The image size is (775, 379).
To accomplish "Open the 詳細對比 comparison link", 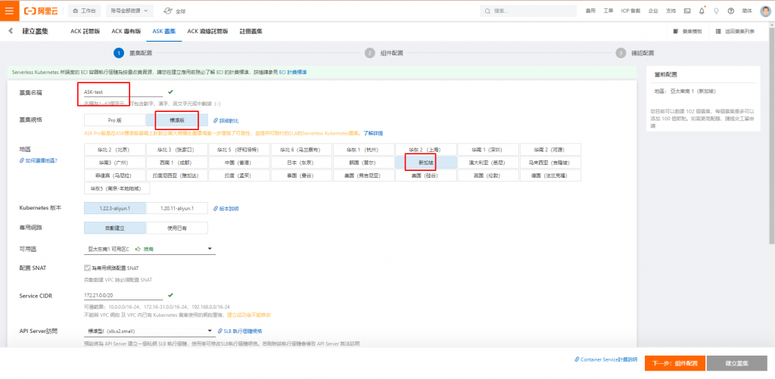I will point(226,120).
